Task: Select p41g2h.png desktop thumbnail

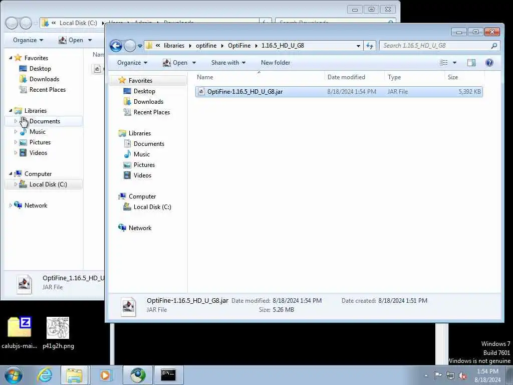Action: tap(58, 332)
